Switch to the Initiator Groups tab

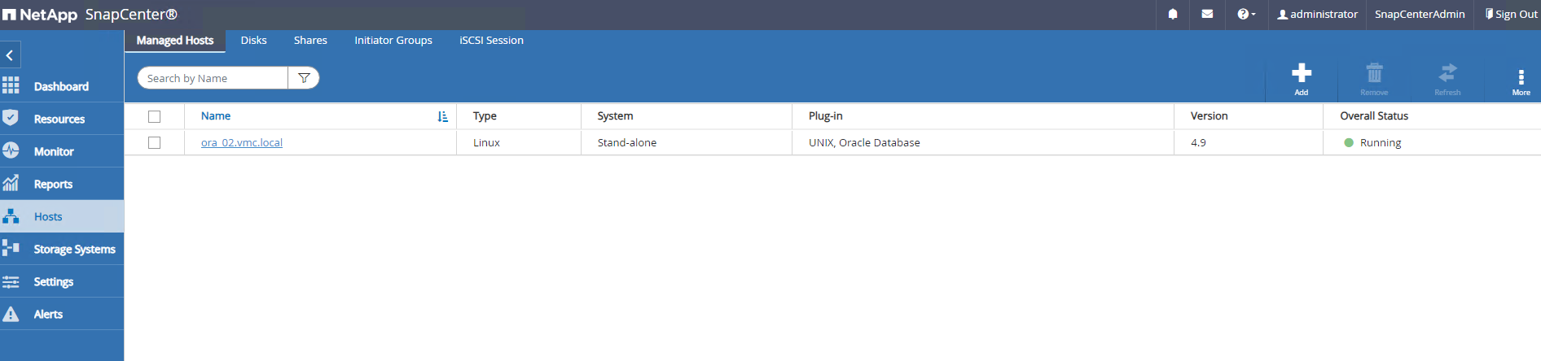[x=393, y=40]
